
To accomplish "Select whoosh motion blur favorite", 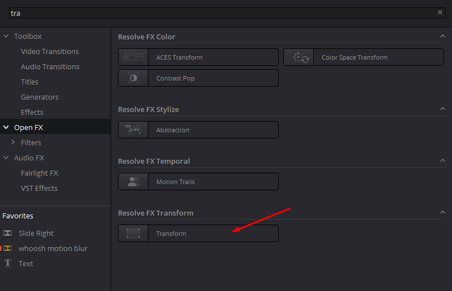I will (x=52, y=248).
